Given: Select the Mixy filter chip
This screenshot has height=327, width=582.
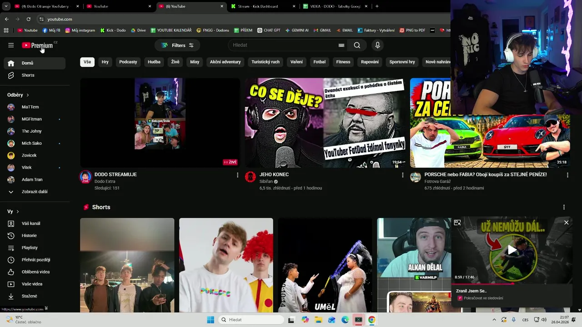Looking at the screenshot, I should coord(195,62).
